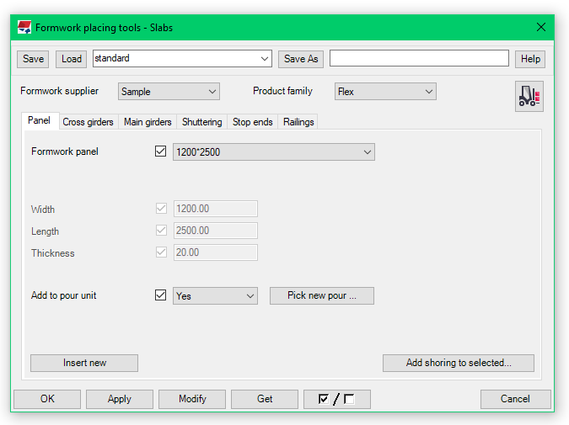Toggle the Length checkbox
The image size is (569, 425).
coord(161,231)
